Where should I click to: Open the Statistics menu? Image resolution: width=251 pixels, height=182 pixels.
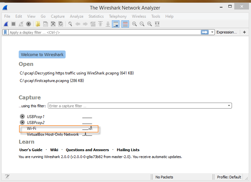pyautogui.click(x=96, y=16)
